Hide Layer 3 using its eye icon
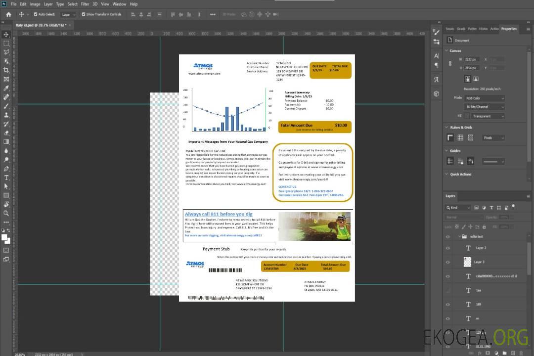 tap(448, 263)
